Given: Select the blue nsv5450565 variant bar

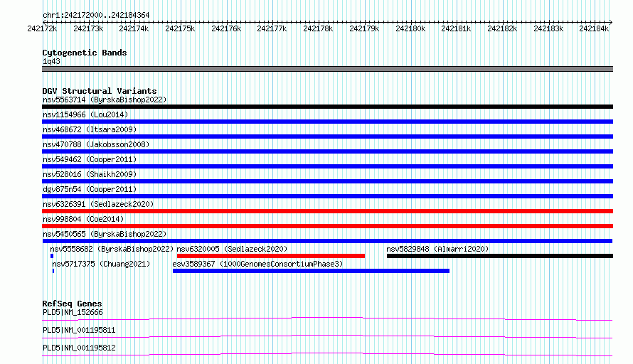Looking at the screenshot, I should (x=327, y=241).
